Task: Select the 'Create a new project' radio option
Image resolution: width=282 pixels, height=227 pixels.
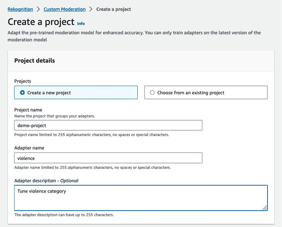Action: point(22,93)
